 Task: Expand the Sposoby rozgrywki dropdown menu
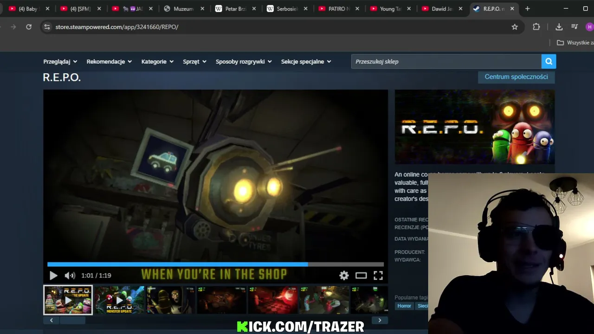pyautogui.click(x=244, y=62)
